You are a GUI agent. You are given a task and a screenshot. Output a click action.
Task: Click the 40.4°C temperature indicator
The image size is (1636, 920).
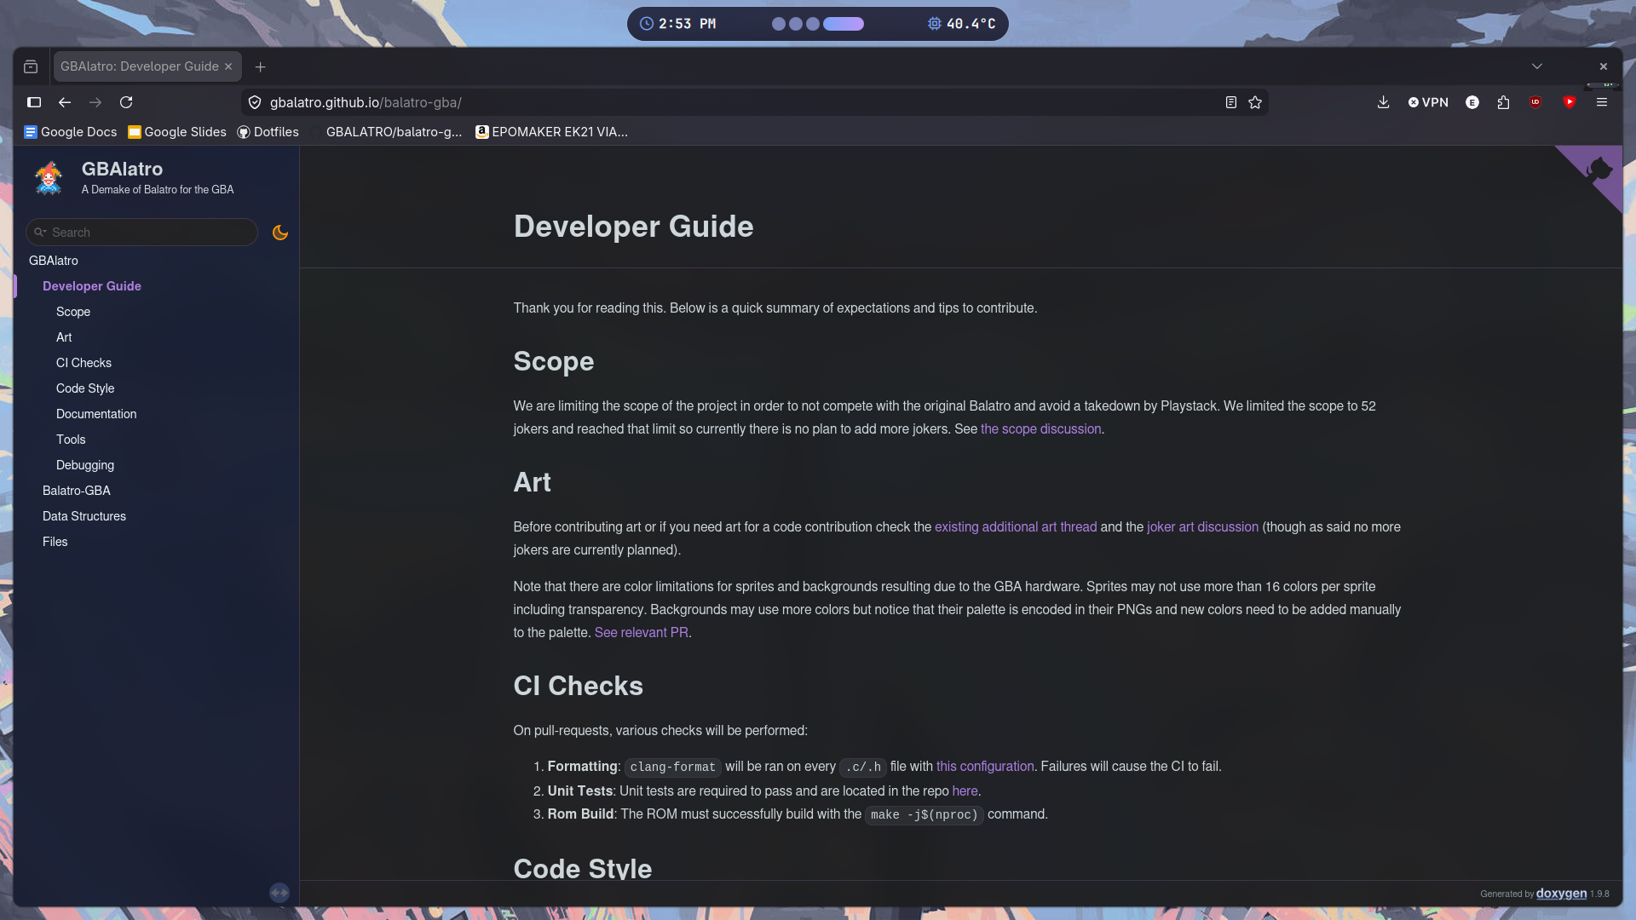[x=962, y=24]
